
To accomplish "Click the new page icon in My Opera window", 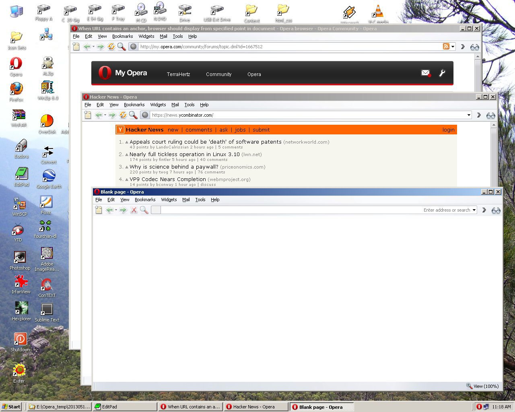I will [x=76, y=47].
